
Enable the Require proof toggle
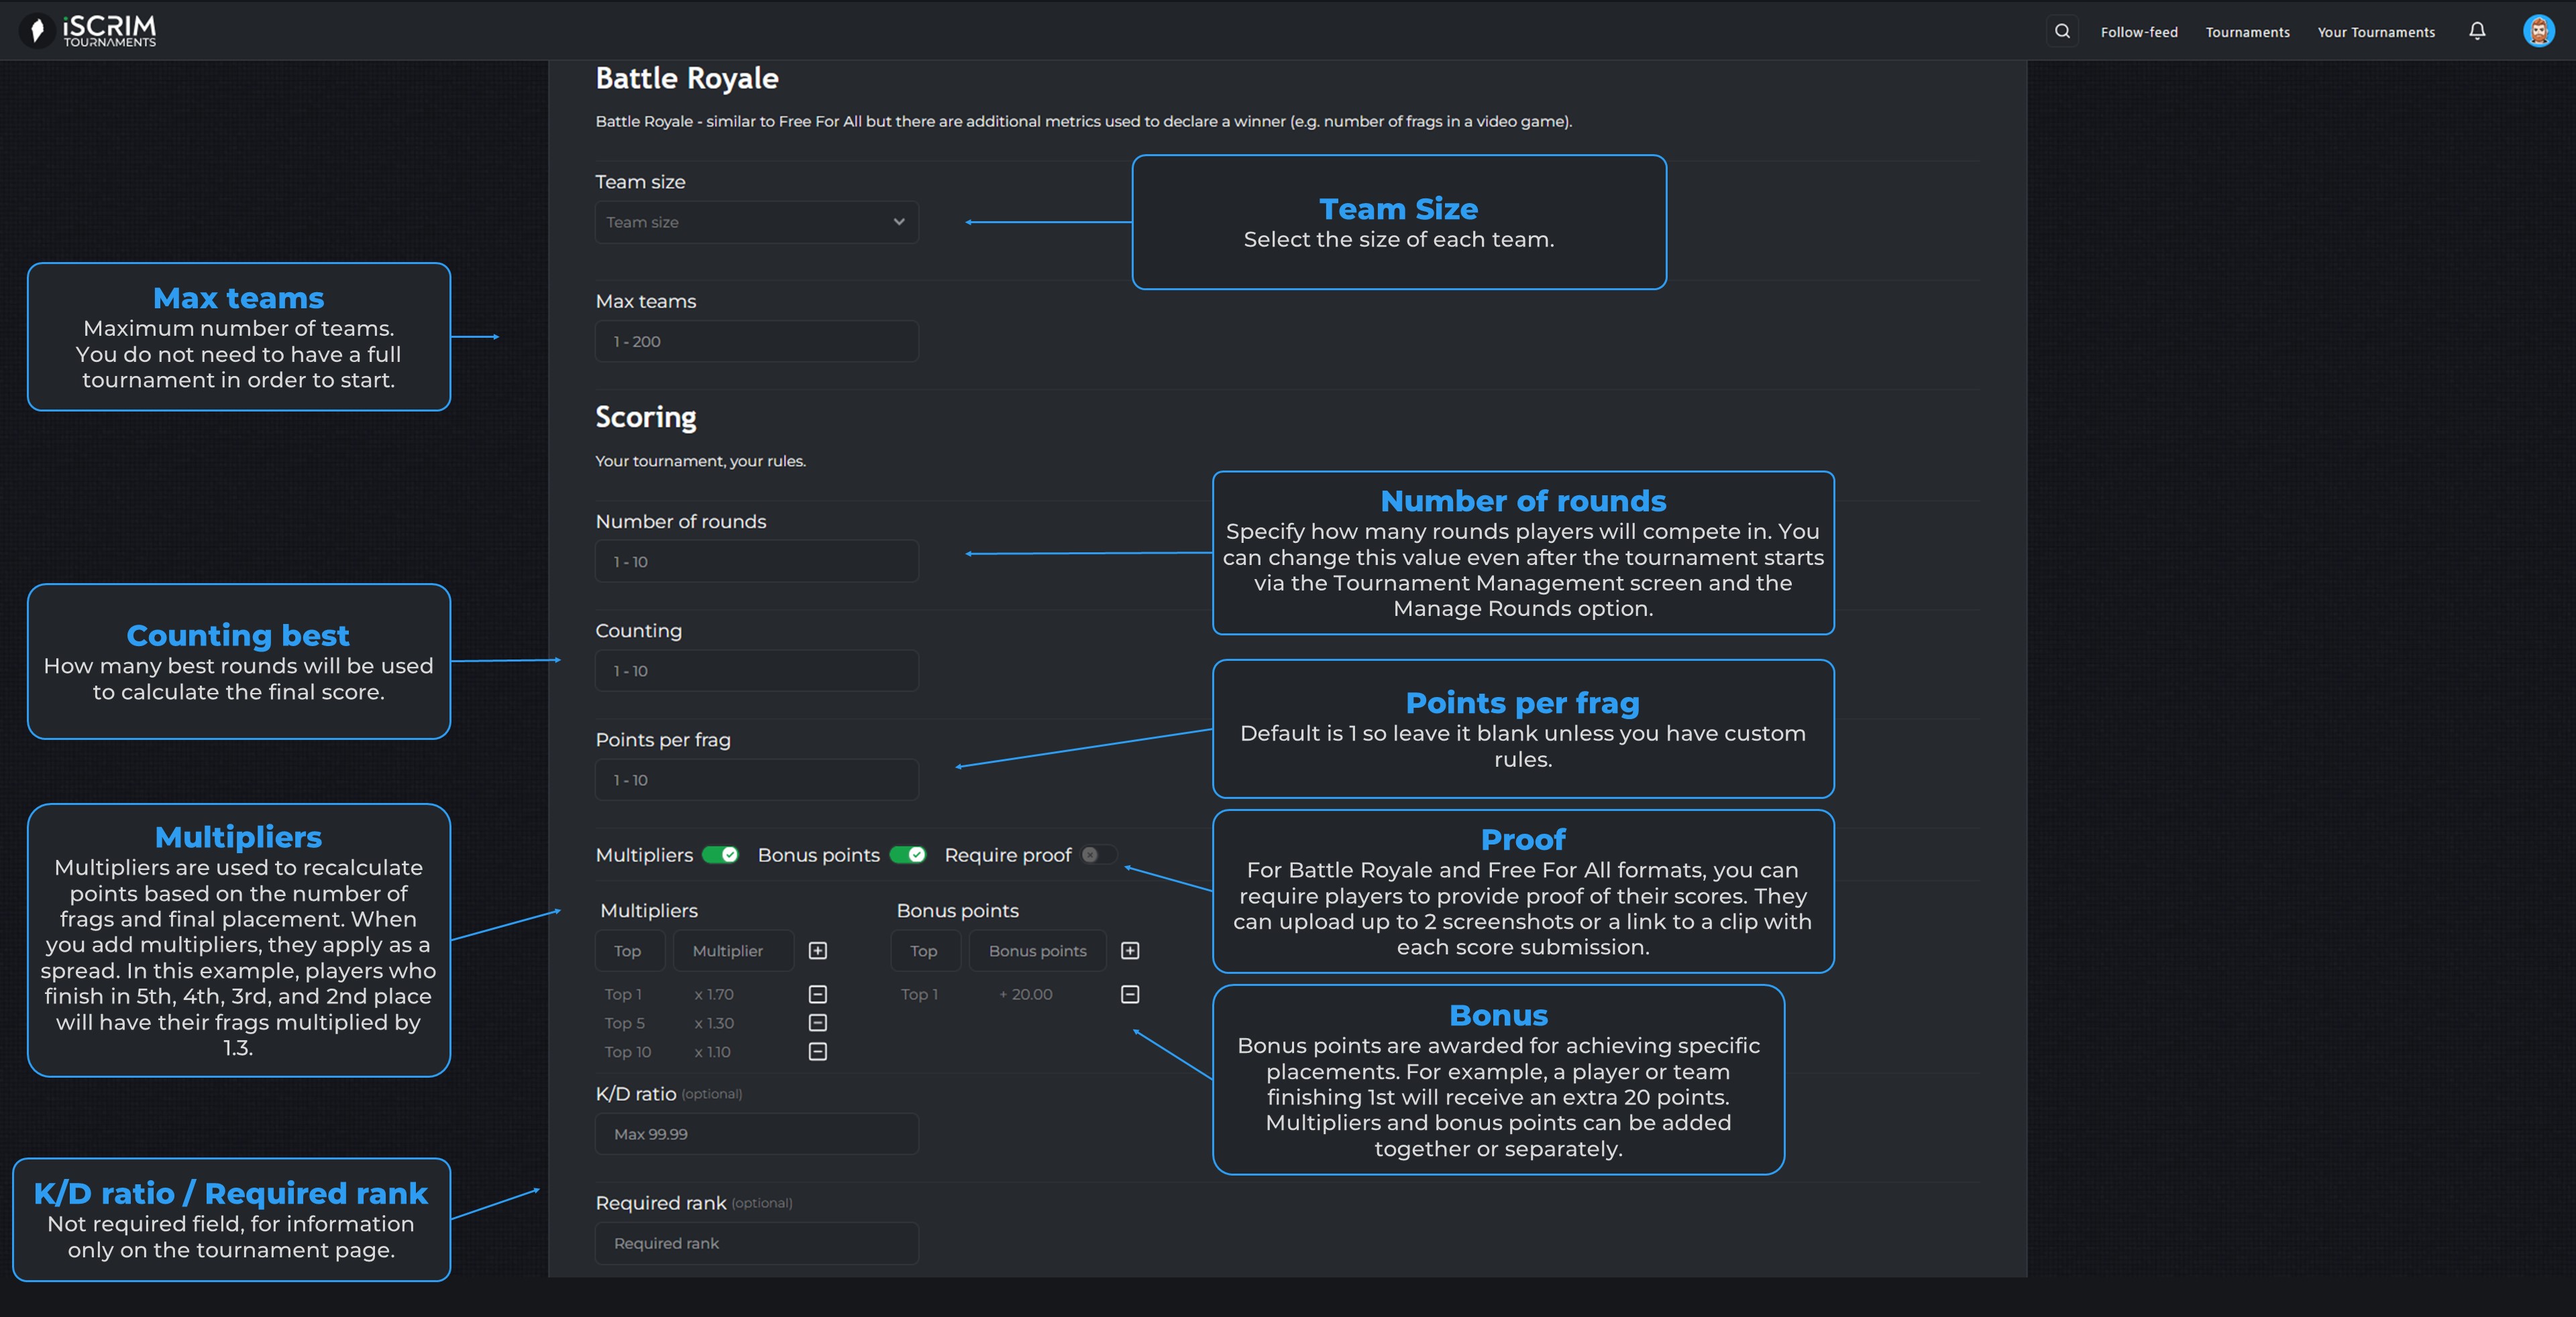tap(1098, 855)
